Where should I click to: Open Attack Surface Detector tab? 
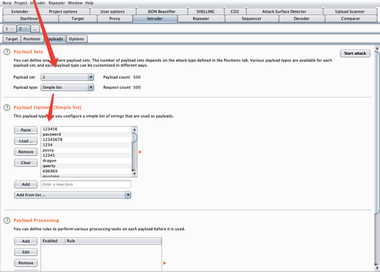[284, 11]
